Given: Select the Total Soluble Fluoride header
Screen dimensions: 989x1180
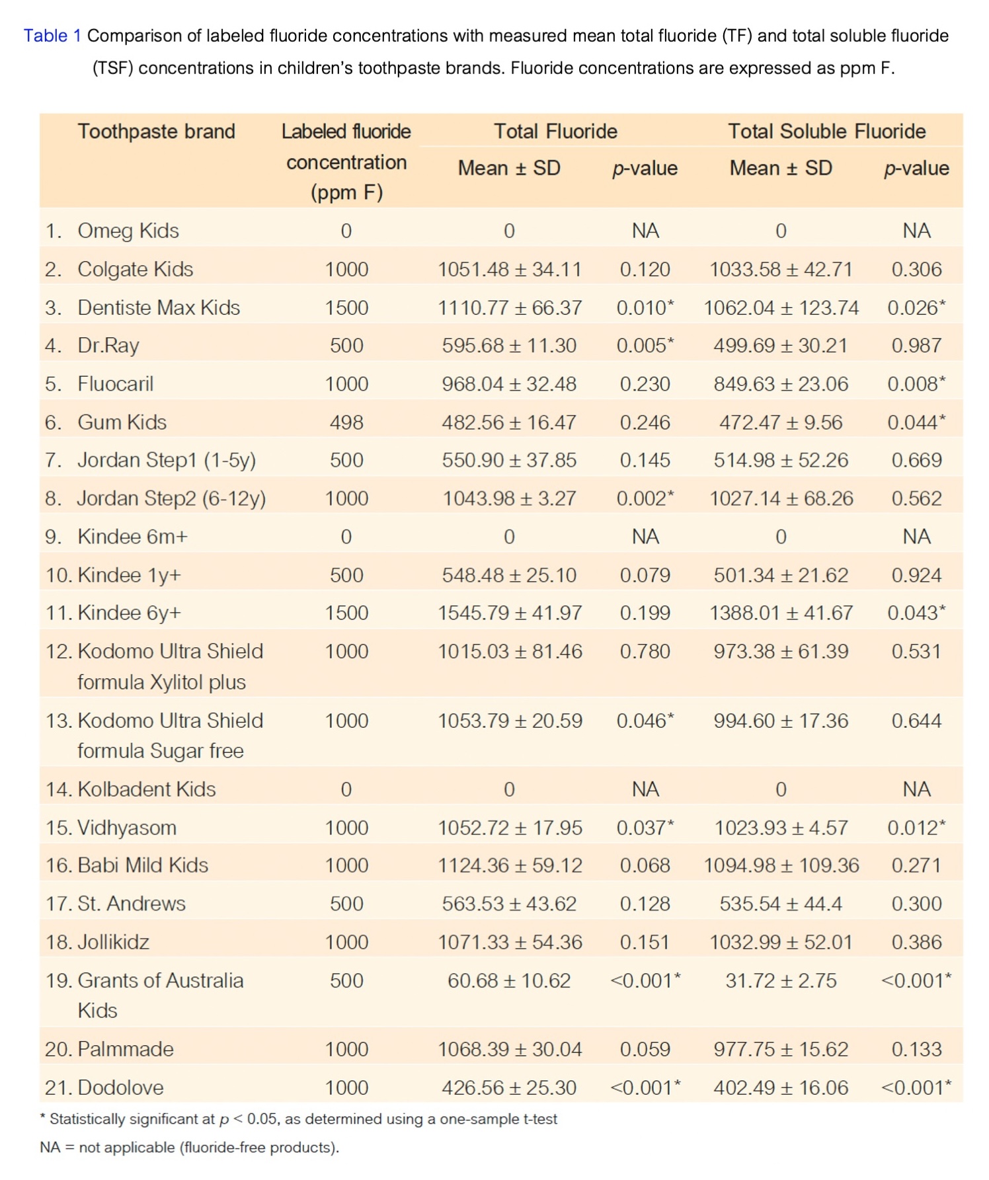Looking at the screenshot, I should point(826,132).
